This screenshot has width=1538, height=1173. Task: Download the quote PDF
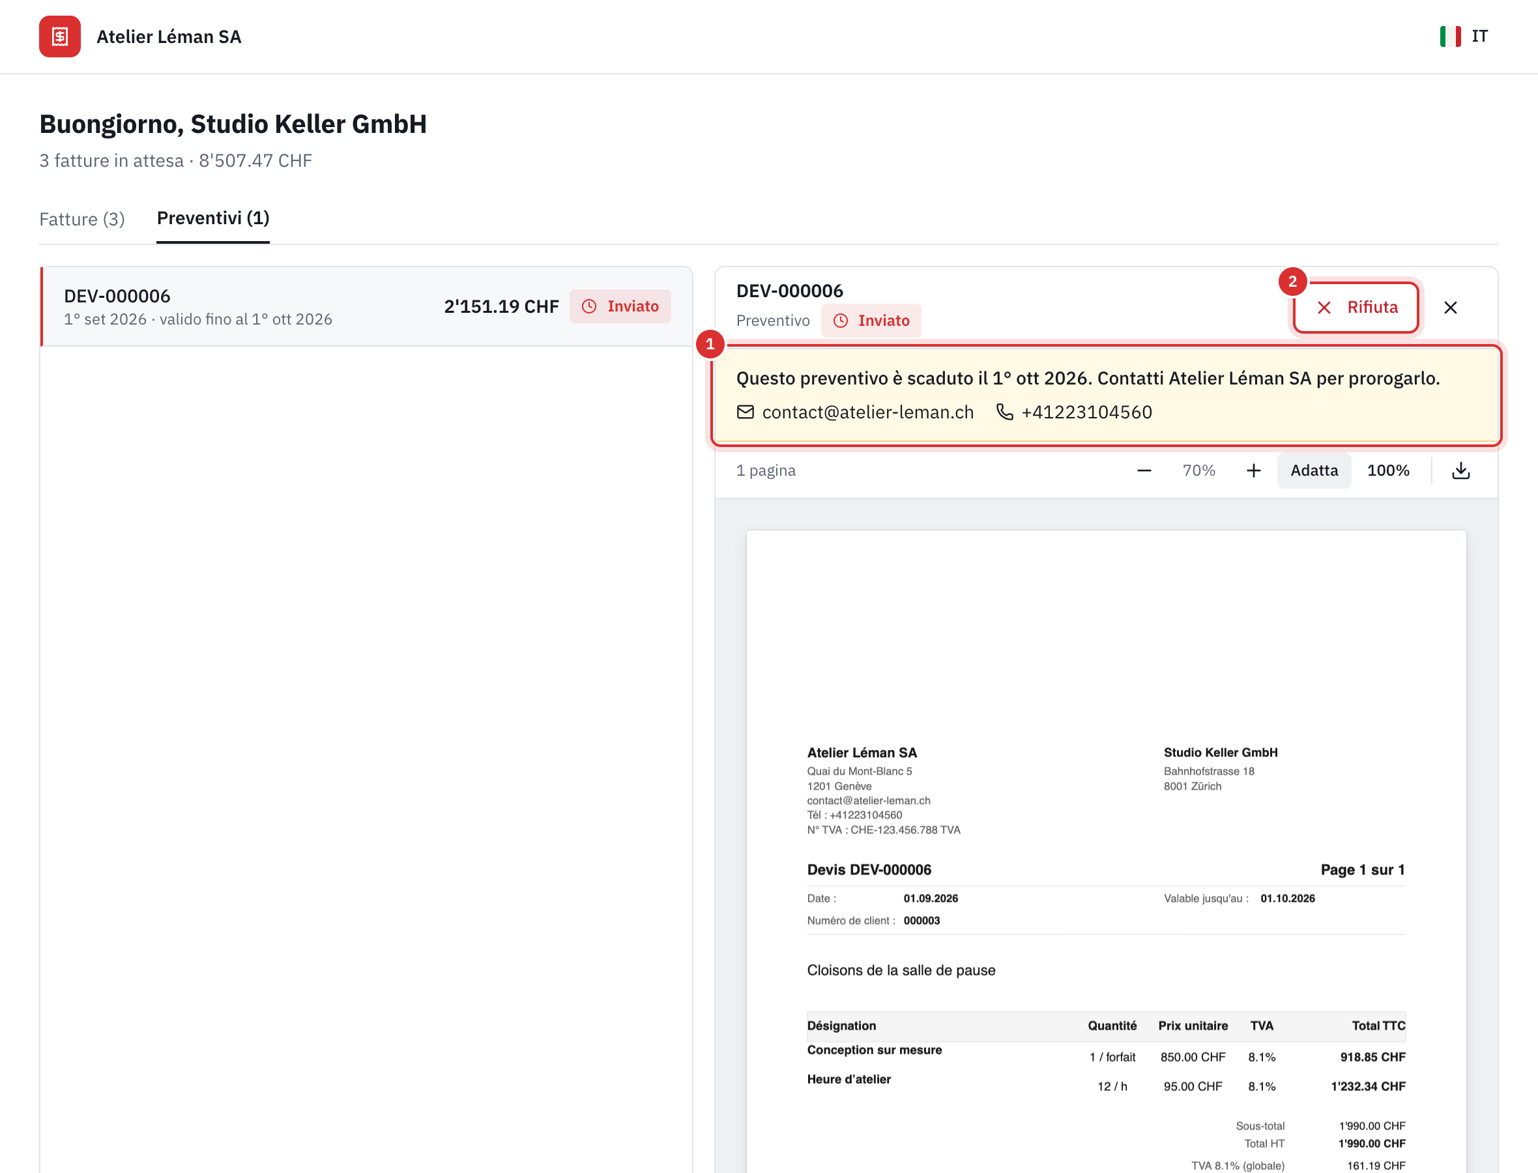click(1460, 471)
